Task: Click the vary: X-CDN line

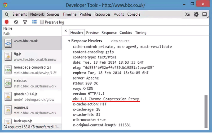Action: coord(83,88)
